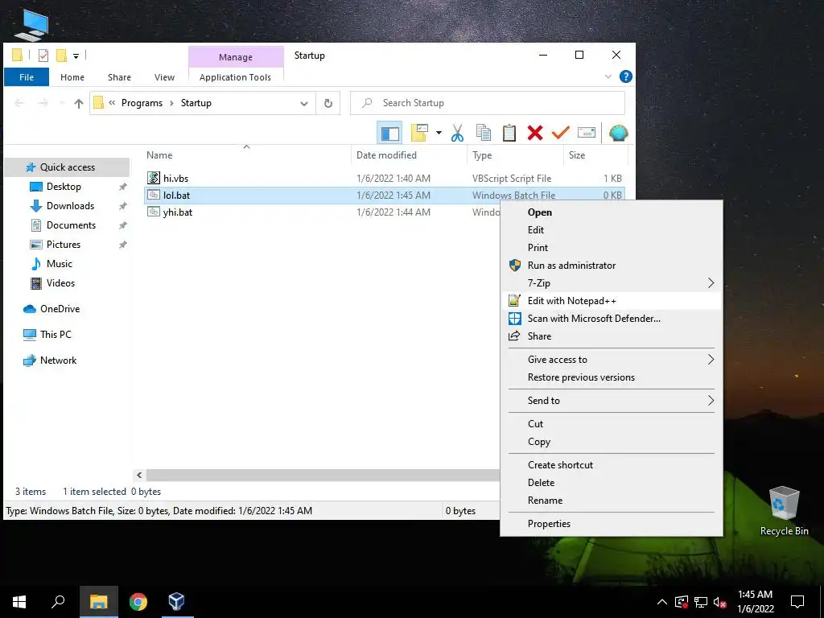Click the copy toolbar icon

tap(483, 133)
